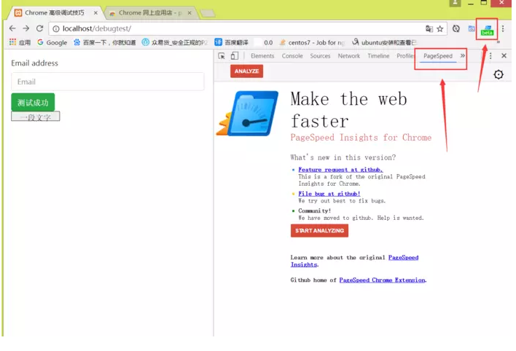Viewport: 516px width, 351px height.
Task: Focus the Email input field
Action: (x=108, y=82)
